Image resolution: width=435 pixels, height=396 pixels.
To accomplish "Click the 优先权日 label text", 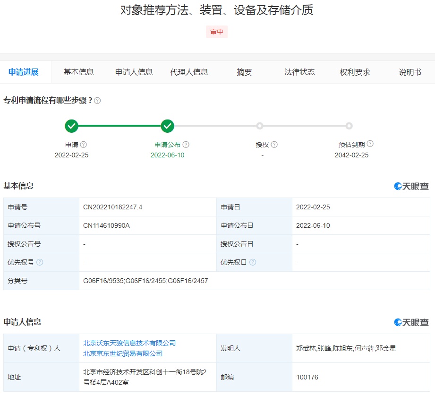I will (x=234, y=262).
